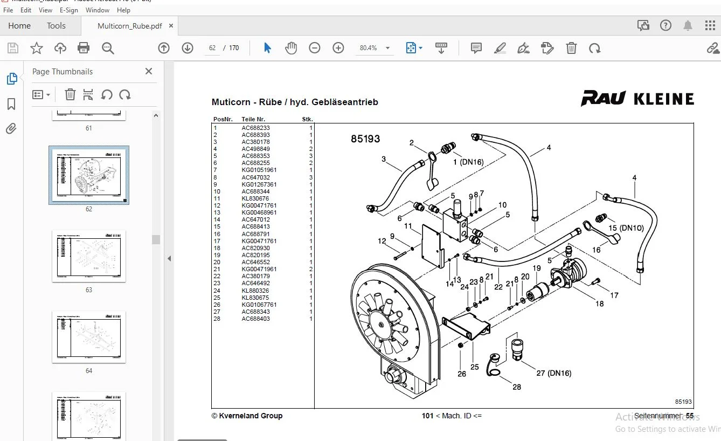This screenshot has width=721, height=441.
Task: Open the apps grid icon
Action: pos(710,25)
